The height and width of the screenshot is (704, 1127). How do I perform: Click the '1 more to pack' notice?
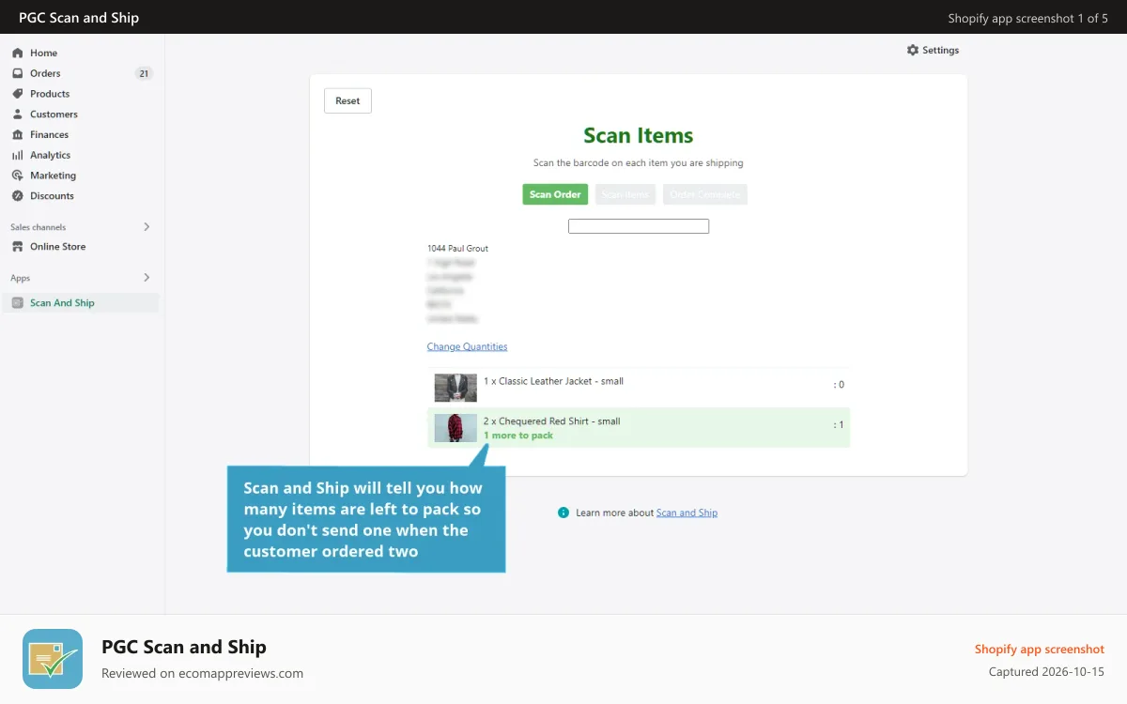pyautogui.click(x=518, y=436)
